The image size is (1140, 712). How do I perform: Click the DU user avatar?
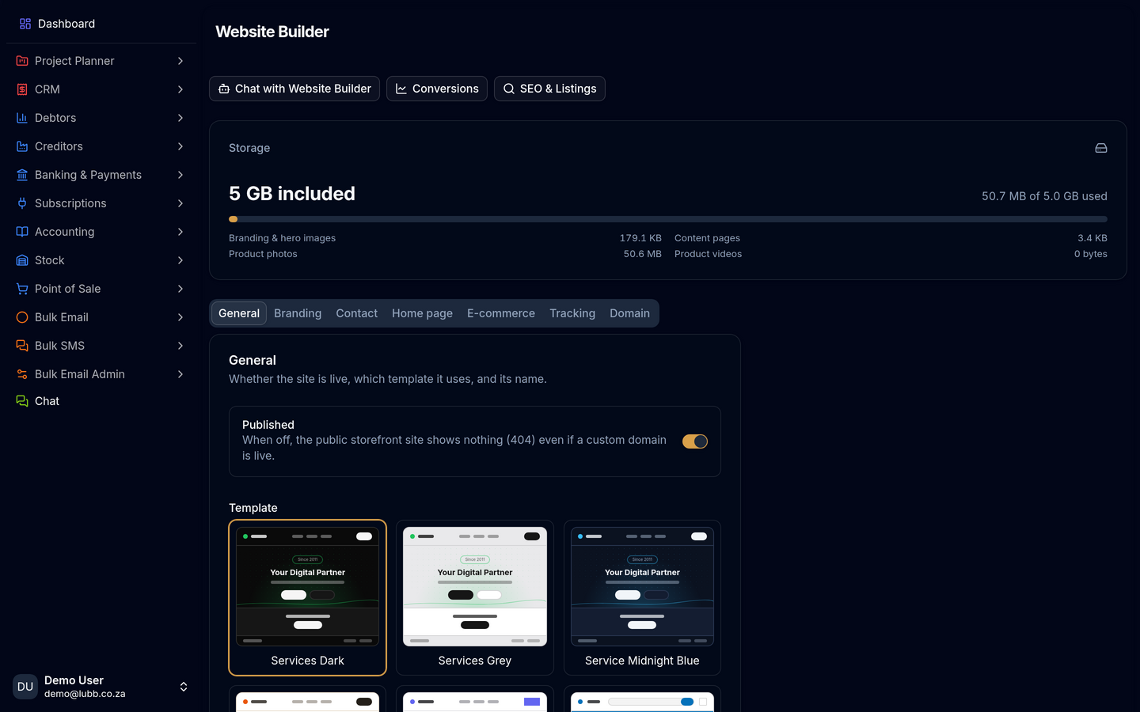point(25,687)
